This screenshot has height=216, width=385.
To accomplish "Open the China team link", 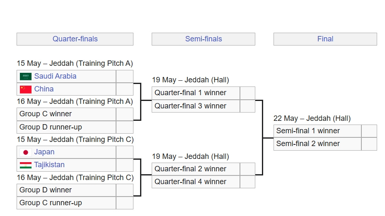I will [x=44, y=89].
